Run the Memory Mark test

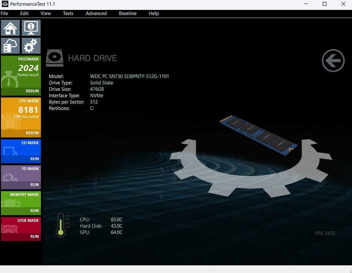pos(21,211)
